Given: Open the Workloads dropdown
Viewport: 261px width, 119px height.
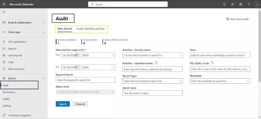Looking at the screenshot, I should [220, 81].
